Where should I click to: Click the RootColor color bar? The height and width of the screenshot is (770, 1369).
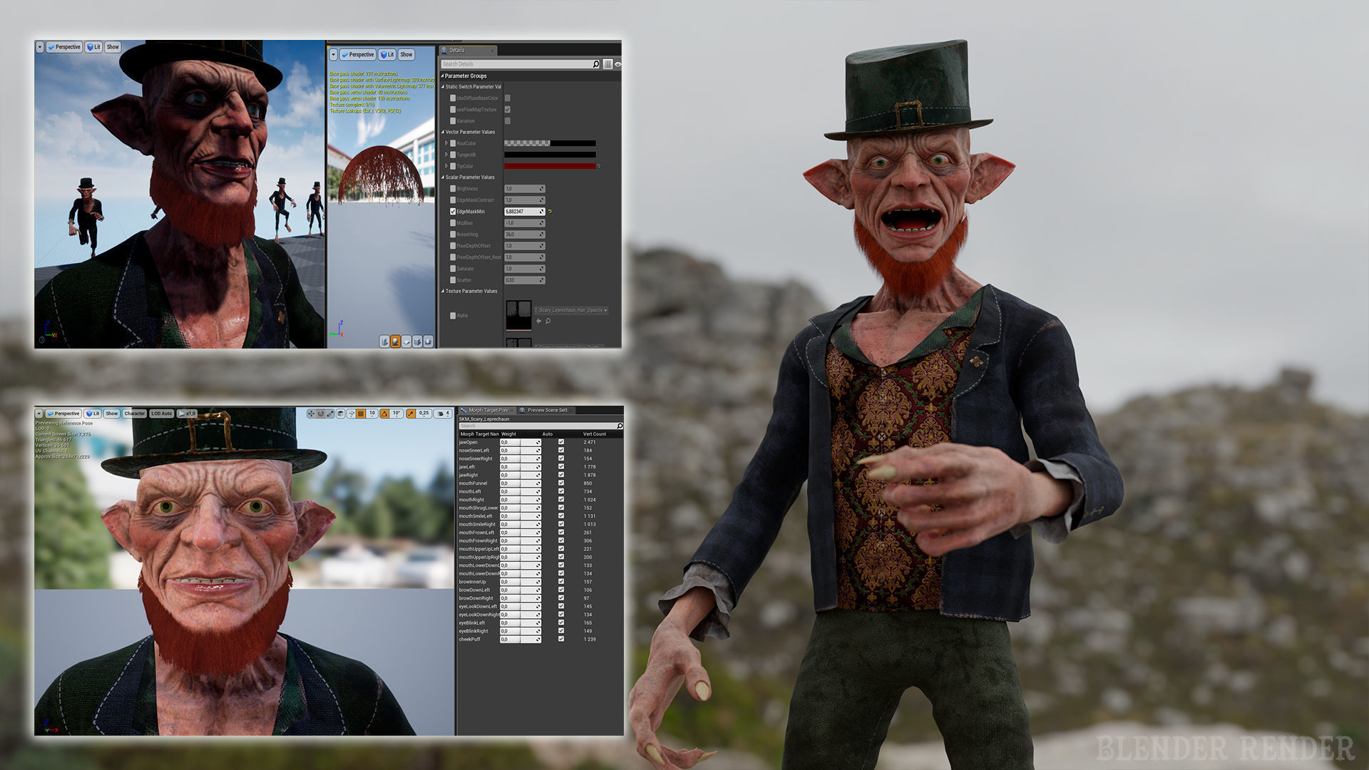[x=550, y=143]
